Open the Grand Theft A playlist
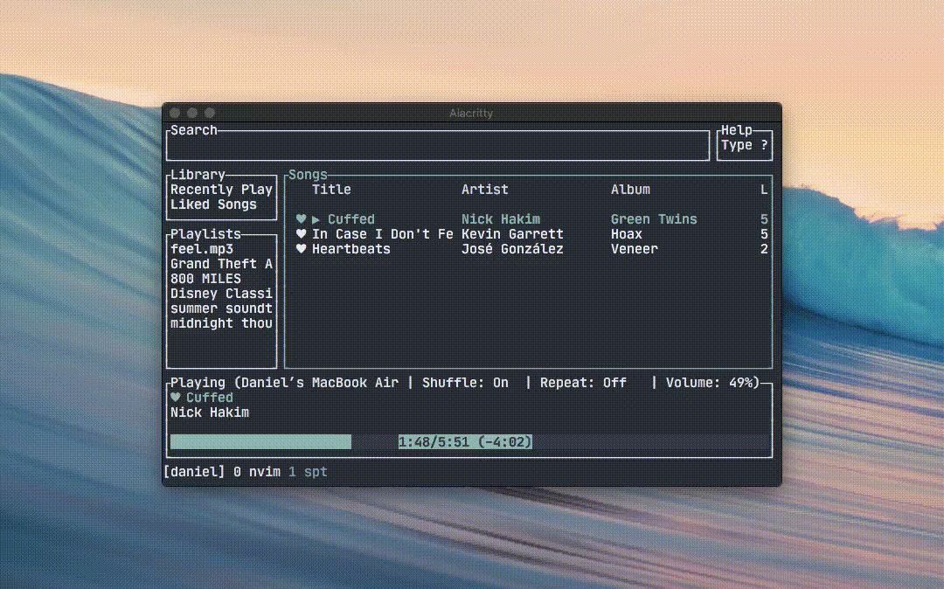Image resolution: width=944 pixels, height=589 pixels. click(221, 264)
